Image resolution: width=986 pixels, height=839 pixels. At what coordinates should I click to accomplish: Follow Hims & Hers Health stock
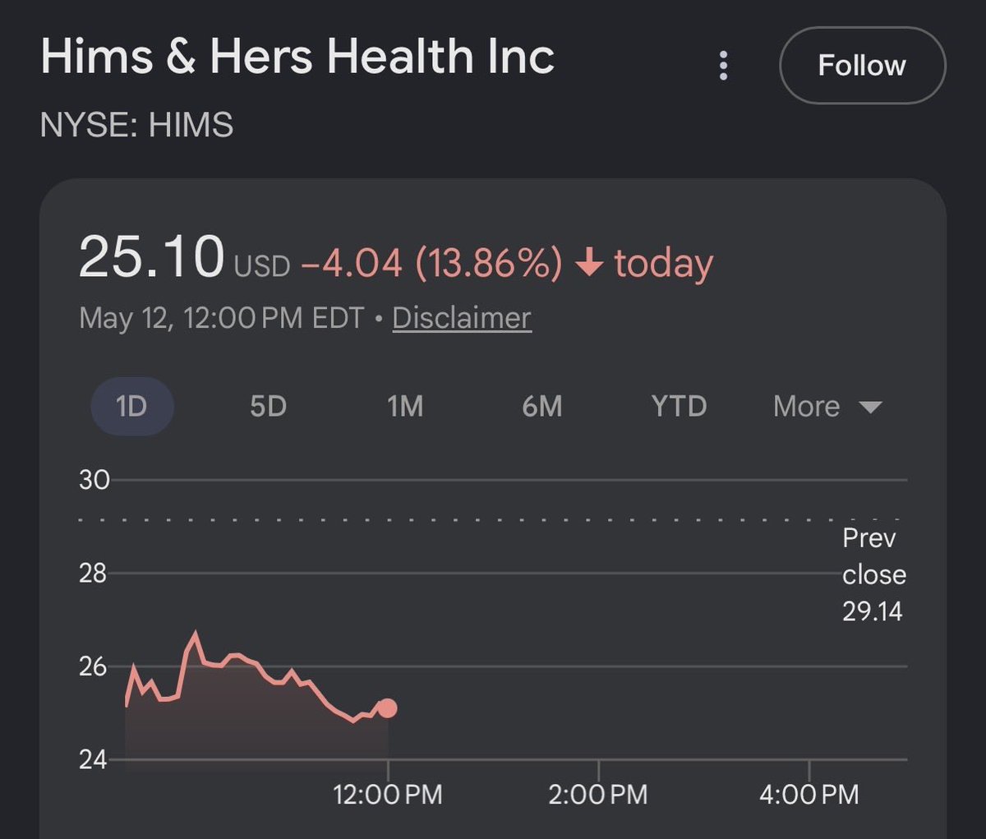coord(862,66)
